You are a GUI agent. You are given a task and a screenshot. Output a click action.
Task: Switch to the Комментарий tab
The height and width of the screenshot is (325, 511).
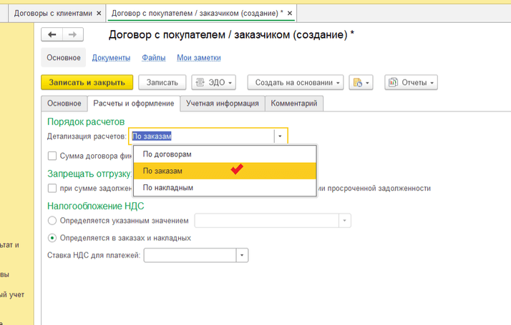click(x=294, y=104)
